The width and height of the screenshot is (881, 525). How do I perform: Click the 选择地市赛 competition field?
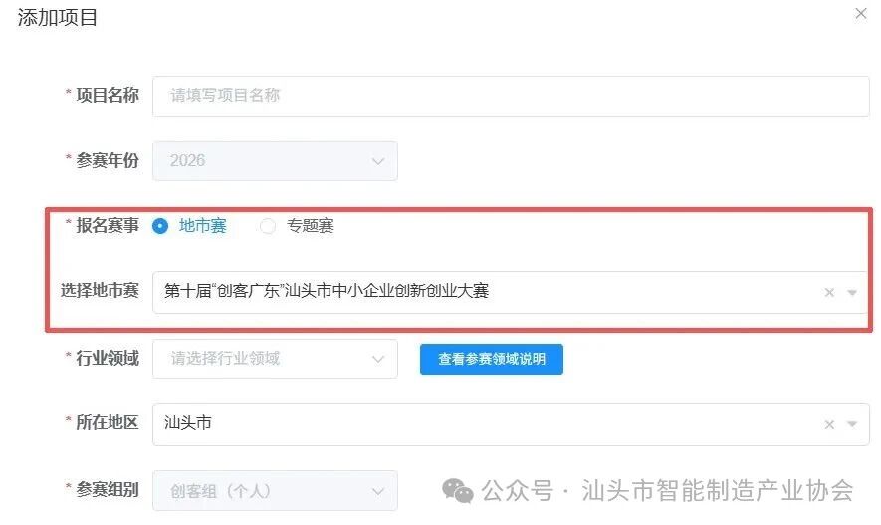pos(511,292)
